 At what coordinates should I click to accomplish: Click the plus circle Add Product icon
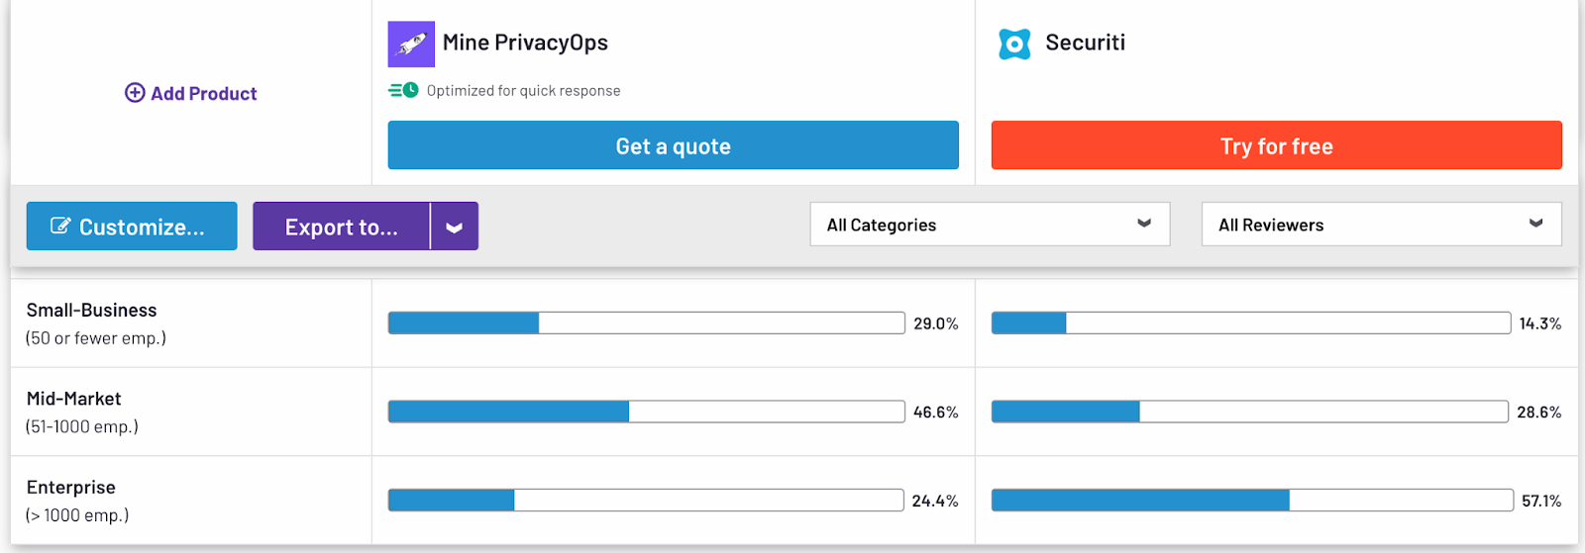135,93
